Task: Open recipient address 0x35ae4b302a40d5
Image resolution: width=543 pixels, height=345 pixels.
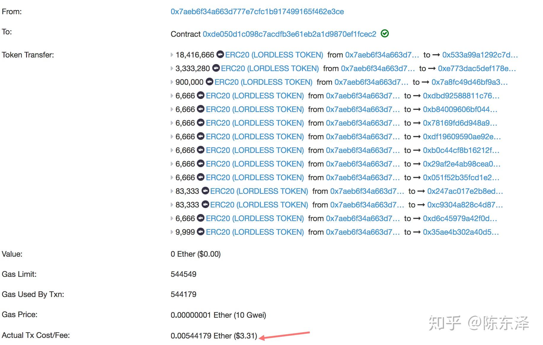Action: 461,232
